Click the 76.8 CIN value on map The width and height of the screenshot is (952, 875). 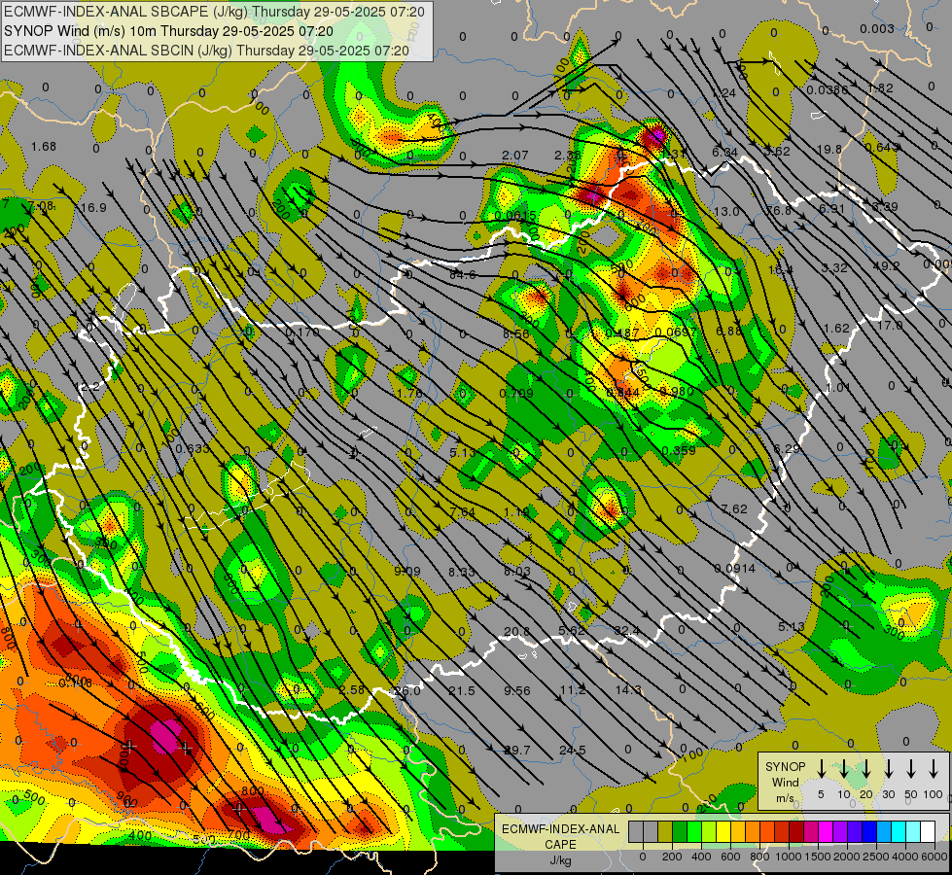pyautogui.click(x=779, y=210)
